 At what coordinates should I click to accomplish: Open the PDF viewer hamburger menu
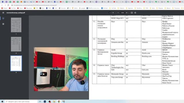coord(3,13)
